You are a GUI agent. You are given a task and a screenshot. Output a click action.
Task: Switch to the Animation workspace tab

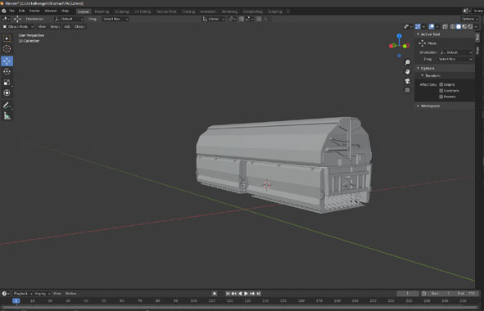pyautogui.click(x=208, y=11)
